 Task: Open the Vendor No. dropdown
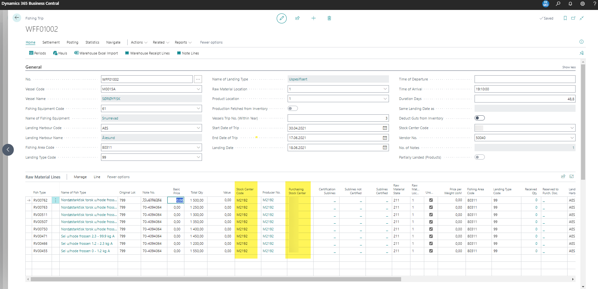pyautogui.click(x=572, y=138)
